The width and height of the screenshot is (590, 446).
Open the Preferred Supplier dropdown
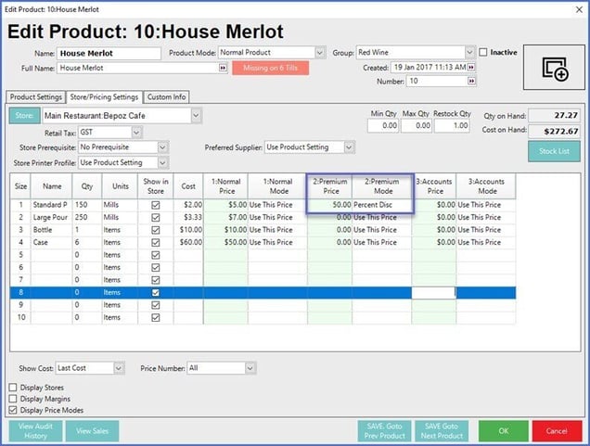click(x=349, y=147)
